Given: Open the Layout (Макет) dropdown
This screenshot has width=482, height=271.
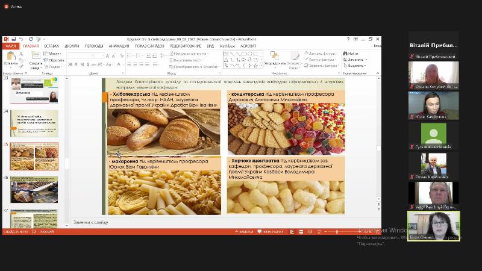Looking at the screenshot, I should pos(53,54).
